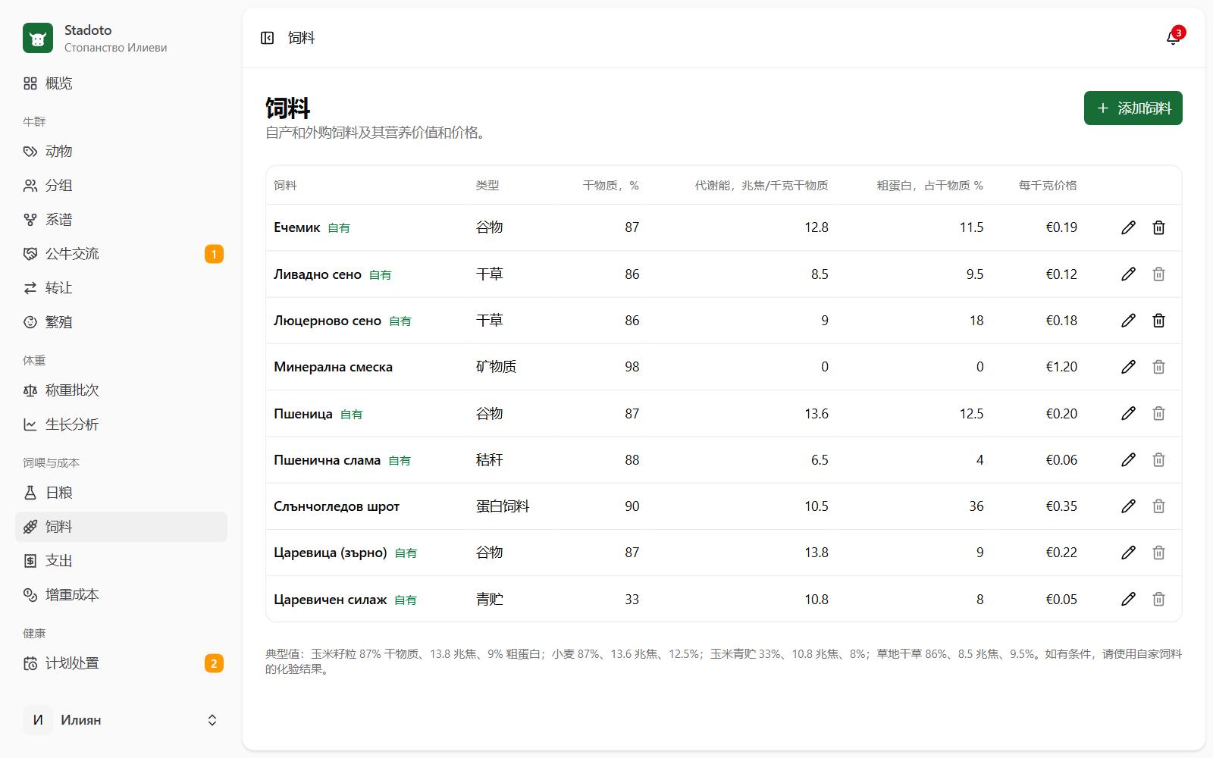Viewport: 1213px width, 758px height.
Task: Edit the Ечемик feed row
Action: pos(1128,227)
